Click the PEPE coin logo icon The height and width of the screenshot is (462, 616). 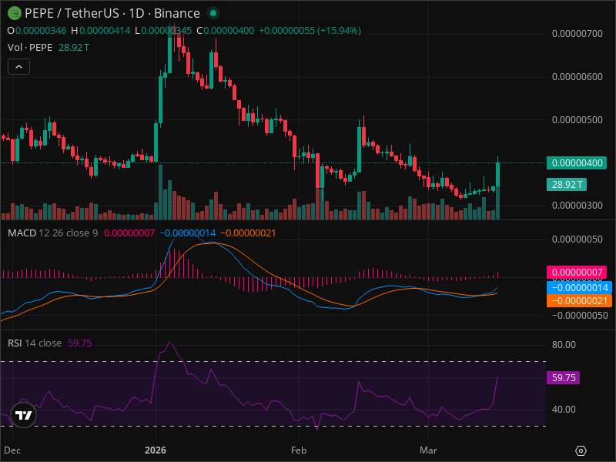[15, 13]
